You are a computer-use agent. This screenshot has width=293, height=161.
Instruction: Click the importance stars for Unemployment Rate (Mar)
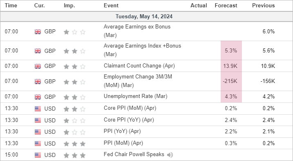click(x=74, y=97)
